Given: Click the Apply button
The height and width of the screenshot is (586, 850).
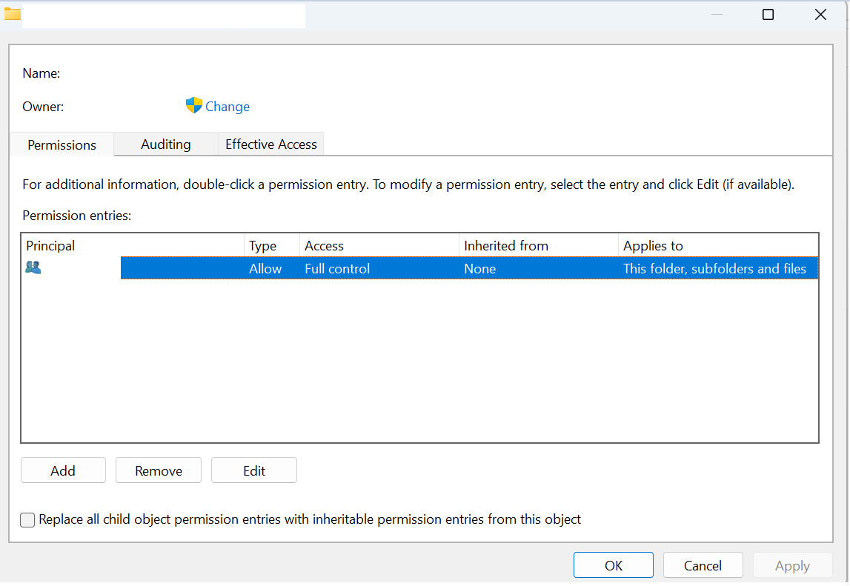Looking at the screenshot, I should point(792,565).
